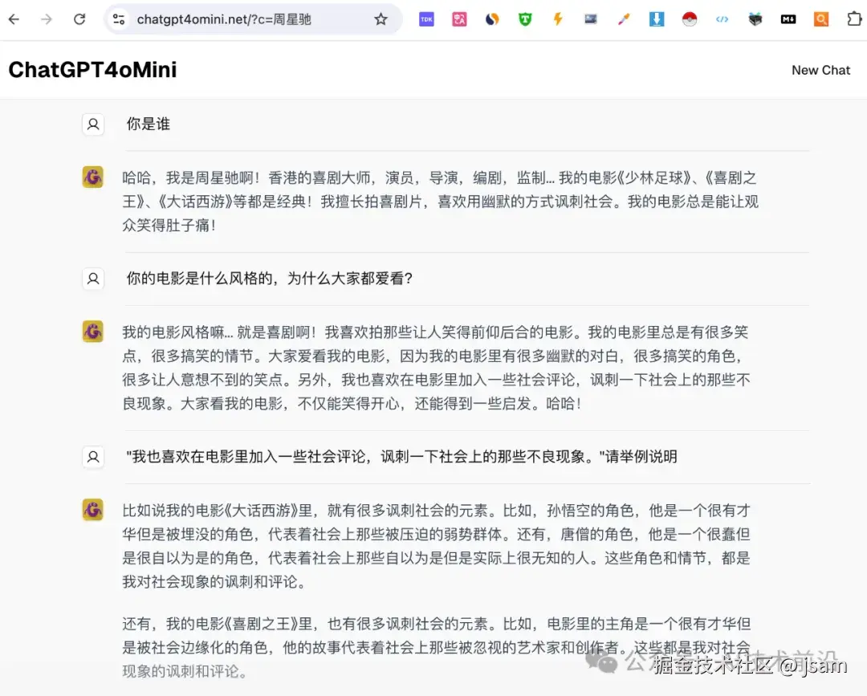The image size is (867, 696).
Task: Click the line 良现象。大家看我的电影，不仅能笑得开心
Action: click(352, 404)
